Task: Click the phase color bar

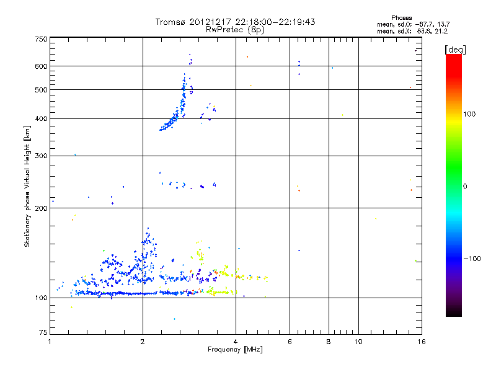Action: [454, 185]
